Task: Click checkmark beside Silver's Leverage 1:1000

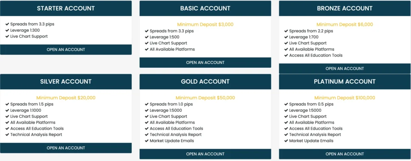Action: 7,110
